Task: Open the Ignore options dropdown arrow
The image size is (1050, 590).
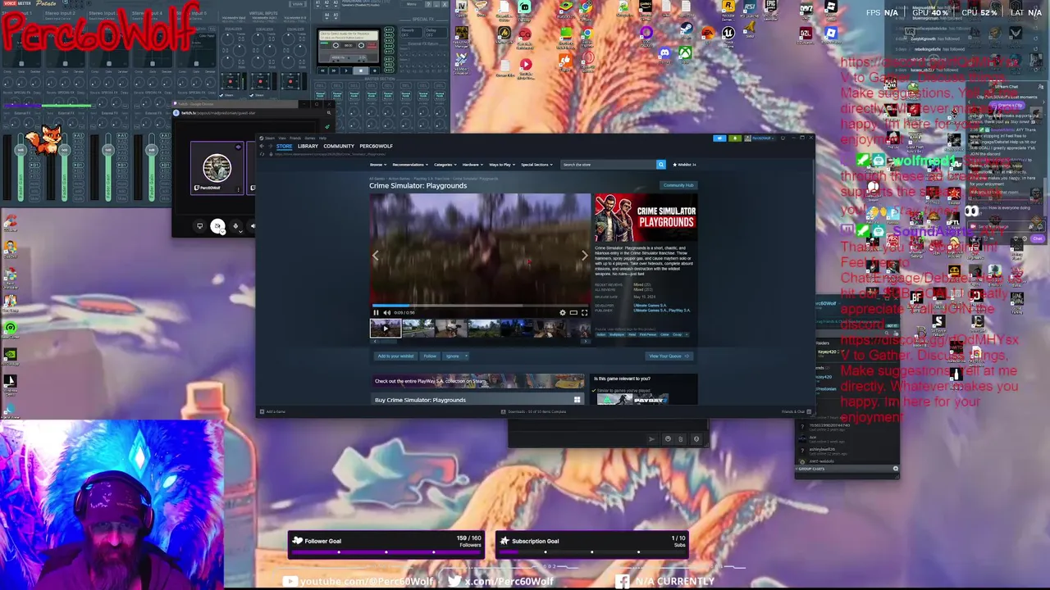Action: pos(466,356)
